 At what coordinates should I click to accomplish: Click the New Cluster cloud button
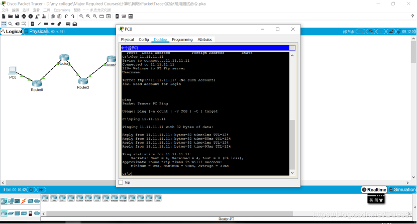coord(370,32)
